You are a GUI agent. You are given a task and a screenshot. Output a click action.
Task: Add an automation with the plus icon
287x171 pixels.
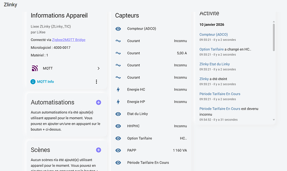(x=99, y=102)
